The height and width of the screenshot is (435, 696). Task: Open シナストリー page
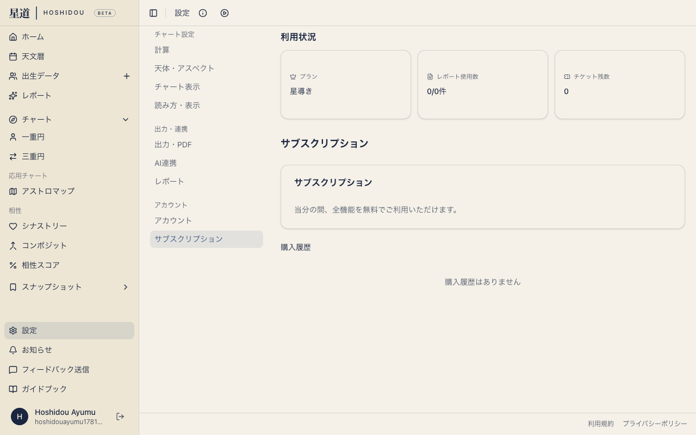69,226
